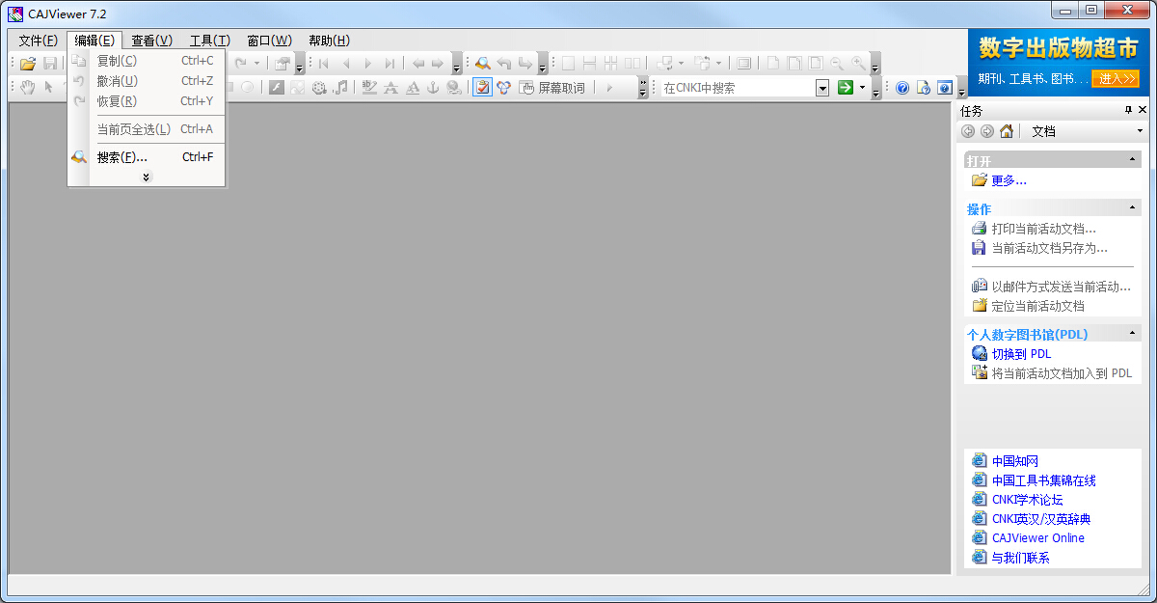
Task: Click 定位当前活动文档 in task pane
Action: coord(1038,306)
